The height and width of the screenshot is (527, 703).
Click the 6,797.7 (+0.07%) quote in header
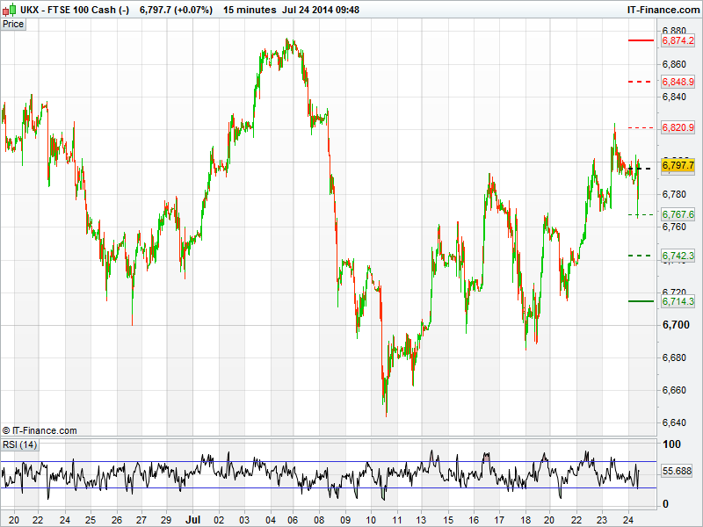coord(176,10)
